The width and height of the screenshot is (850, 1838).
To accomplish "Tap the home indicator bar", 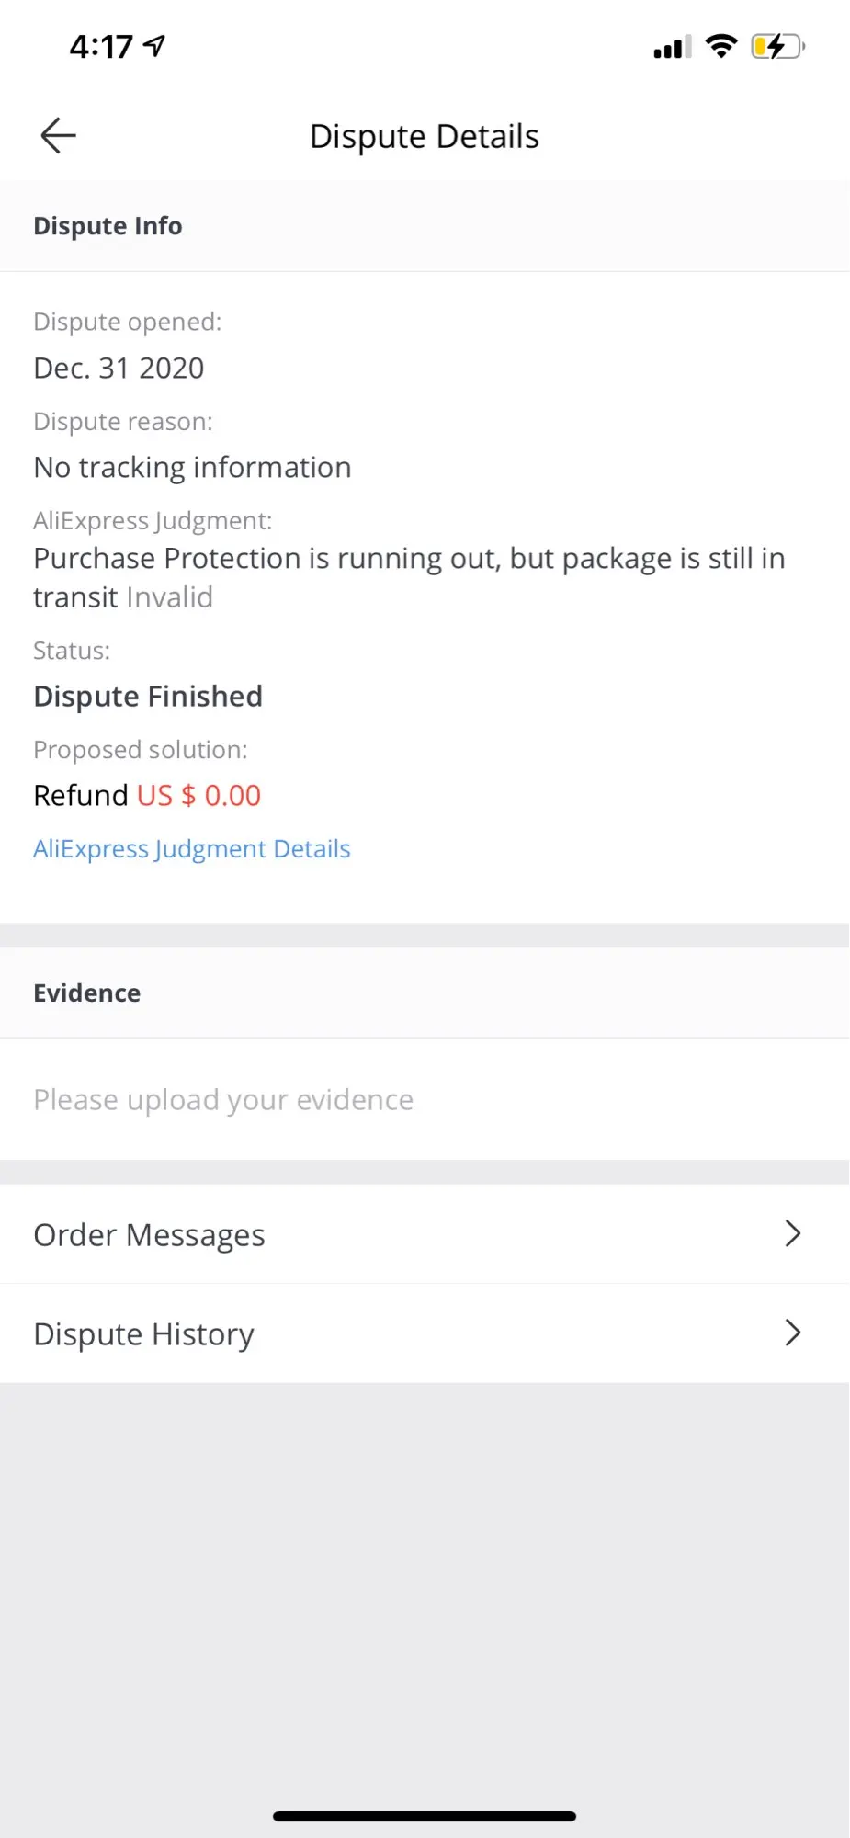I will 424,1816.
